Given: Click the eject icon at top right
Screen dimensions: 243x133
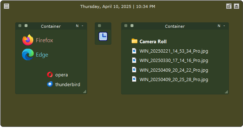Looking at the screenshot, I should pyautogui.click(x=236, y=6).
